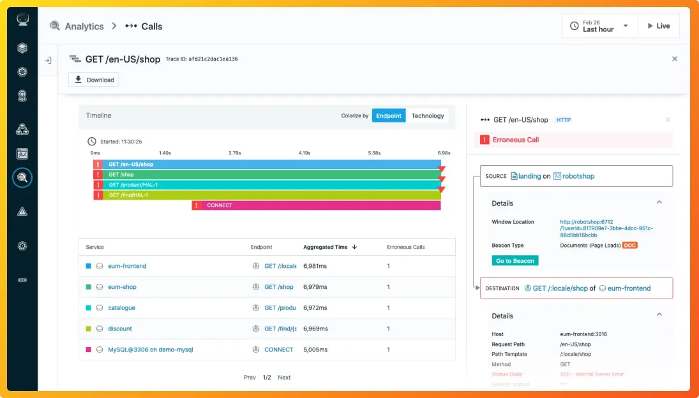The height and width of the screenshot is (398, 699).
Task: Click endpoint icon beside GET /find
Action: (x=256, y=328)
